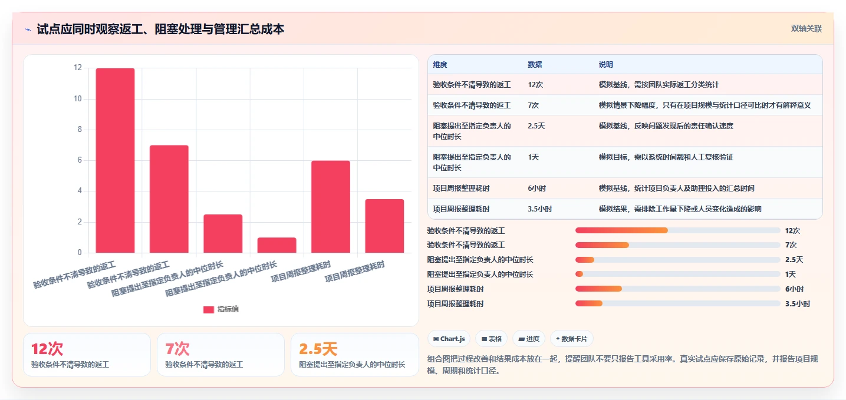Viewport: 846px width, 400px height.
Task: Click the 7次 cell in the table
Action: tap(534, 105)
